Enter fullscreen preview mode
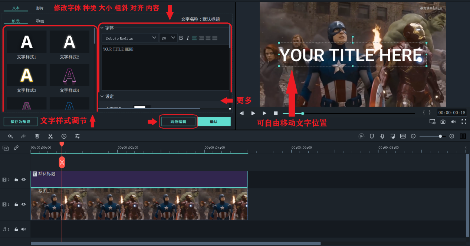Image resolution: width=470 pixels, height=246 pixels. [464, 122]
